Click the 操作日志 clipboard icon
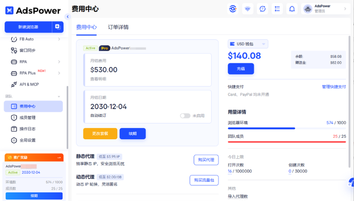 pyautogui.click(x=14, y=129)
